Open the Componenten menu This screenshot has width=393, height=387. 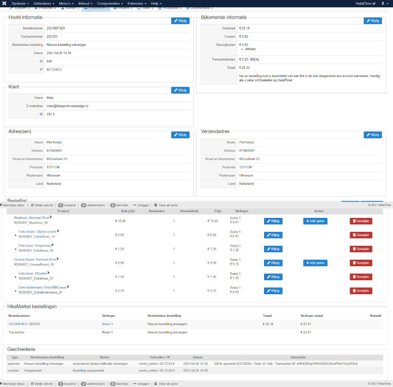pos(110,3)
